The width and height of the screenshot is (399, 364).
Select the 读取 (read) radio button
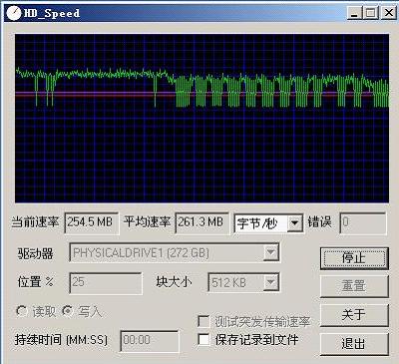click(22, 311)
